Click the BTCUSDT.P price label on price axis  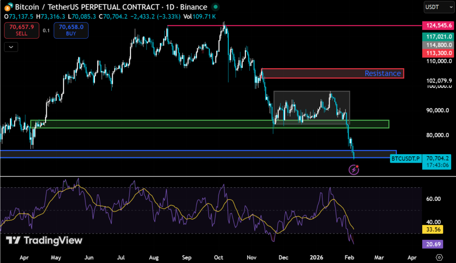pos(405,159)
